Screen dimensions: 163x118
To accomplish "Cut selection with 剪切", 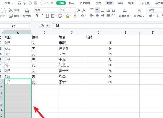I will [14, 10].
